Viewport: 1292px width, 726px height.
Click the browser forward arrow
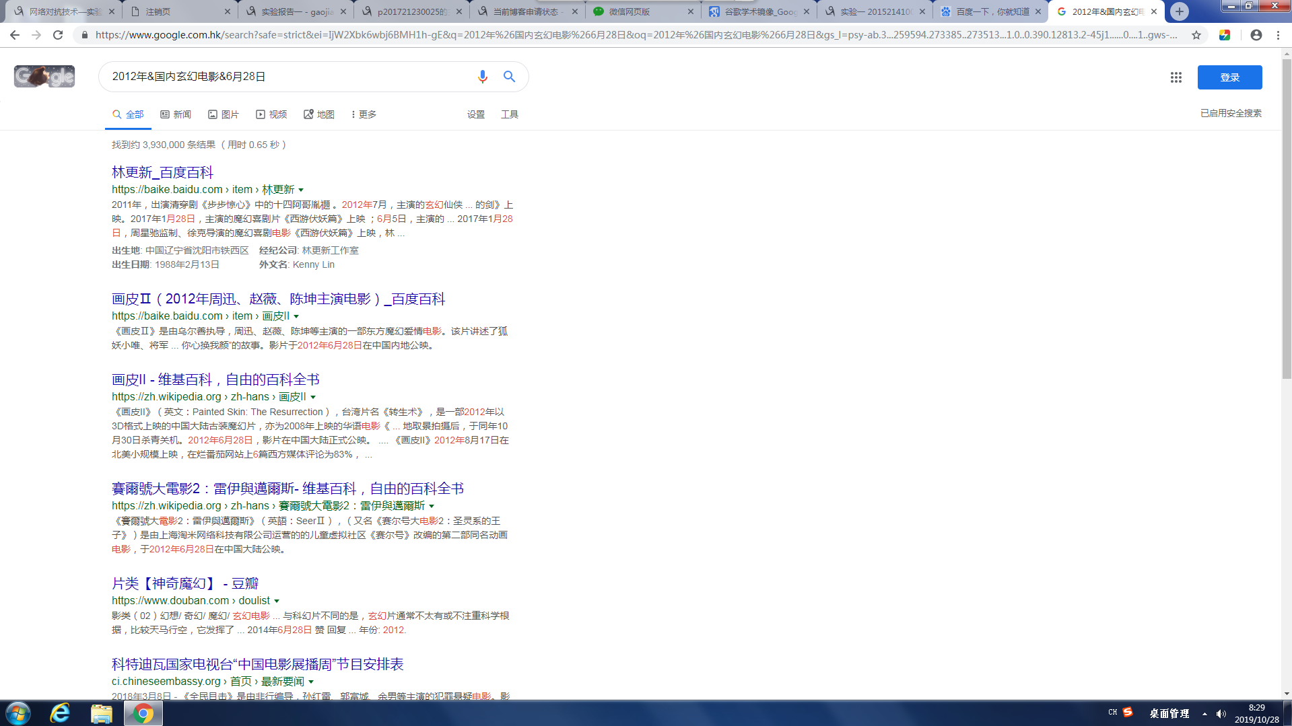click(x=36, y=35)
